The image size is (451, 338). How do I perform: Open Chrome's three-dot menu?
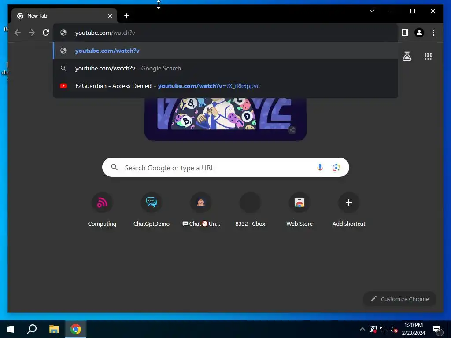433,33
